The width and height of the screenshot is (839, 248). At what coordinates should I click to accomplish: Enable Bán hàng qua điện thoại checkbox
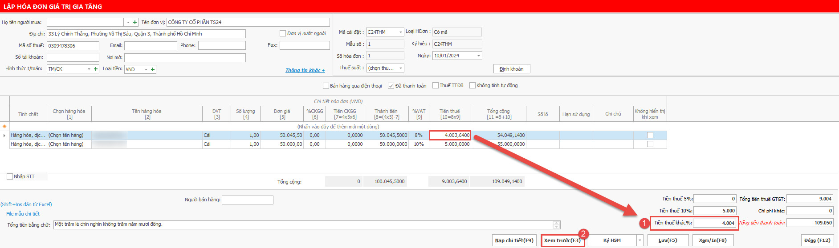326,86
